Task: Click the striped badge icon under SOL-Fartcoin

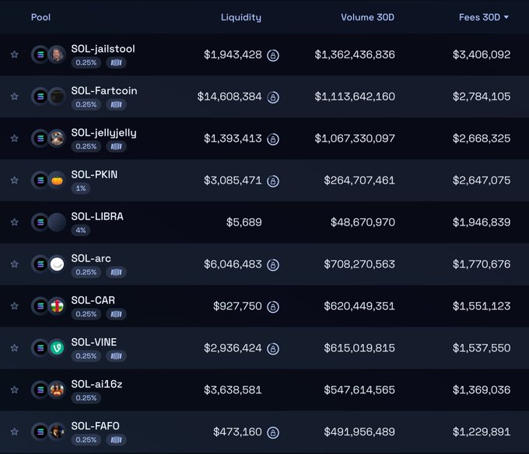Action: 116,104
